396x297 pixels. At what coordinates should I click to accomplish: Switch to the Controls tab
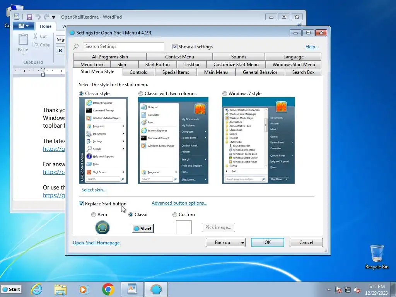(x=138, y=72)
